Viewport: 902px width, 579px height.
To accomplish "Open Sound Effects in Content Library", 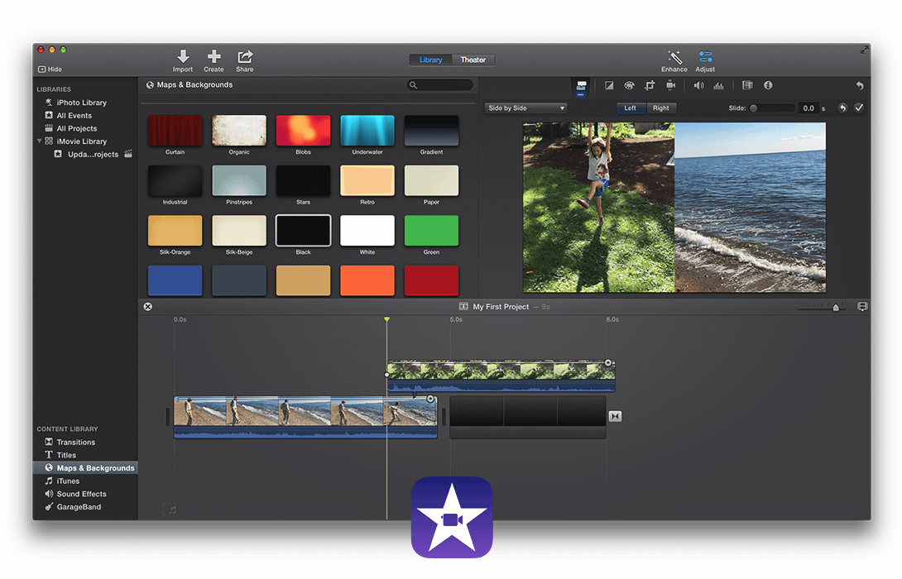I will click(x=81, y=494).
